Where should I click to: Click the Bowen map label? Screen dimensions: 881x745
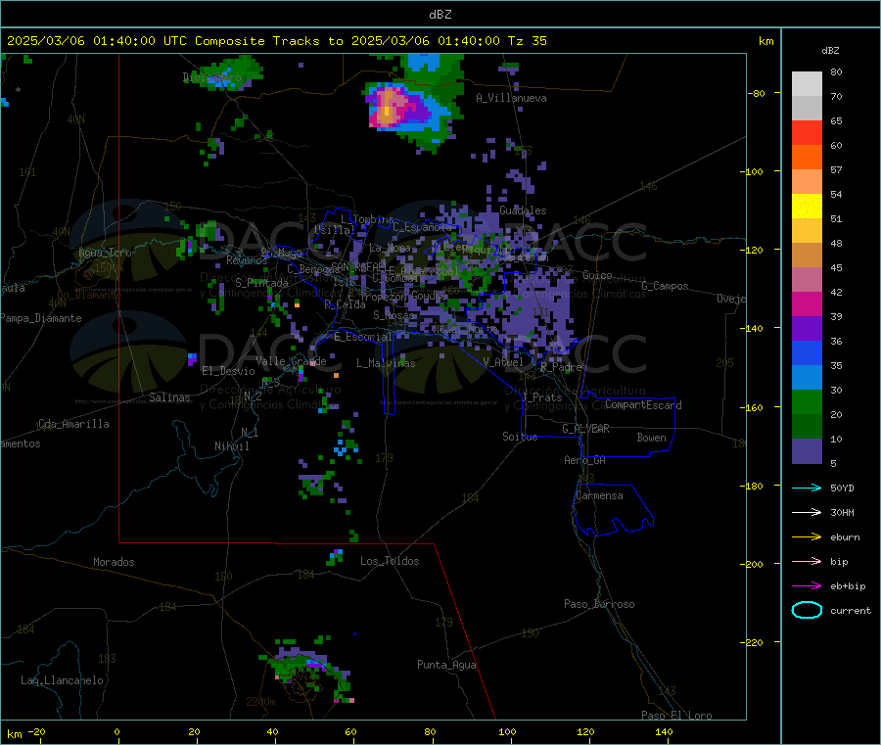pyautogui.click(x=651, y=438)
